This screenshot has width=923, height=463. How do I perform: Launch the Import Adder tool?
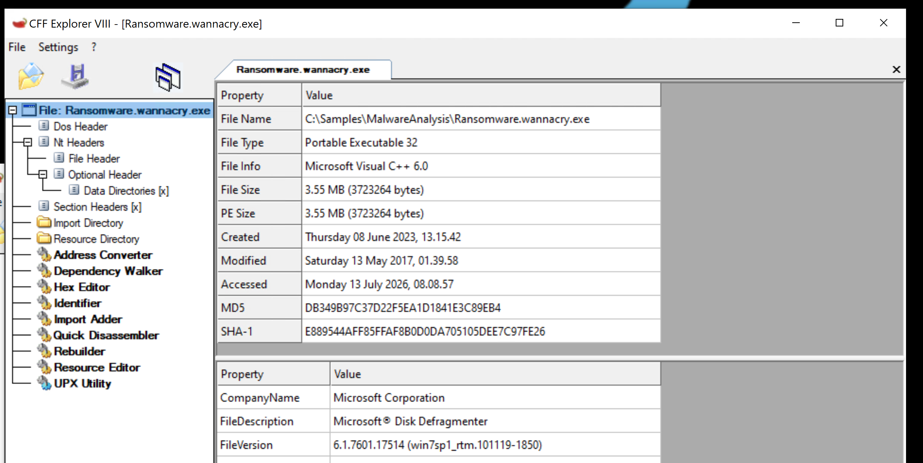88,319
